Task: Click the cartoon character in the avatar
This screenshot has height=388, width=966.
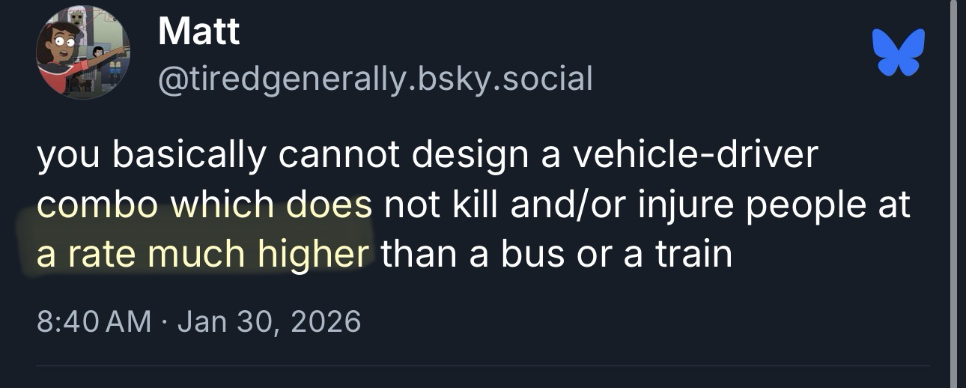Action: click(64, 48)
